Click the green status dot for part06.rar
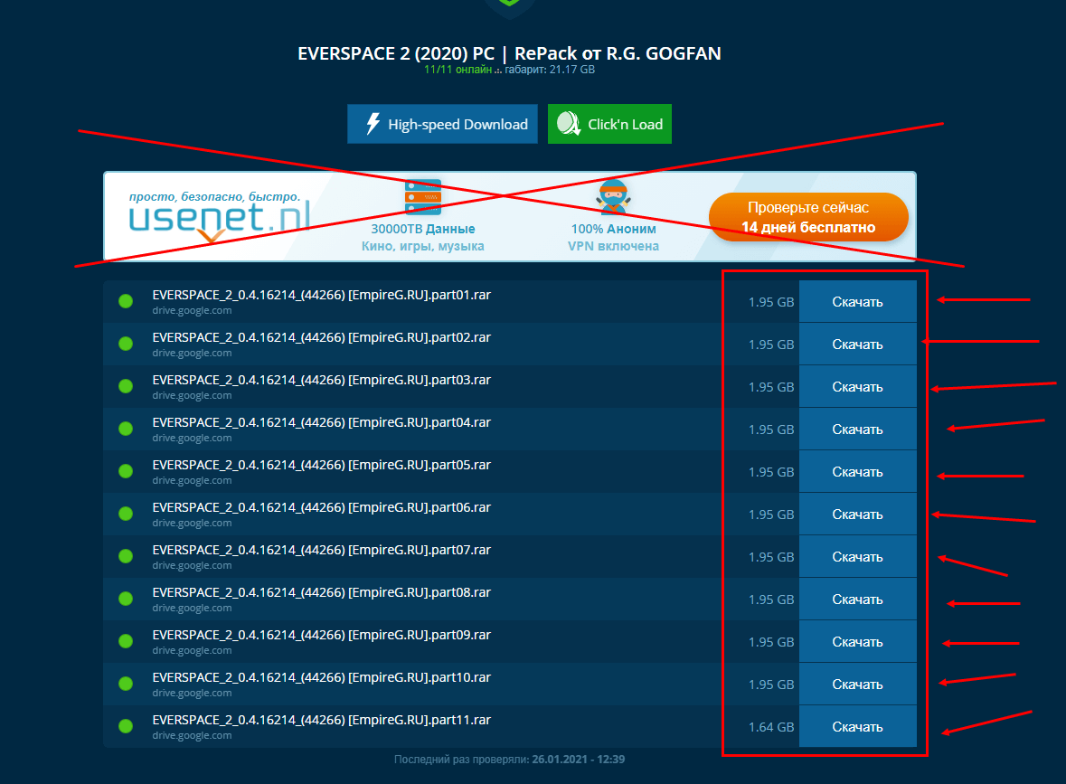The image size is (1066, 784). point(126,514)
